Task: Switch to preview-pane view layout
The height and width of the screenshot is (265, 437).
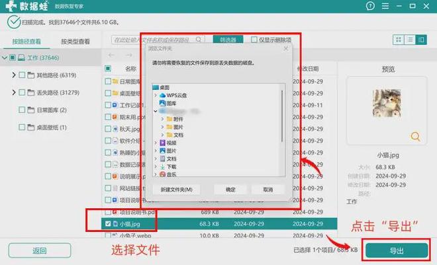Action: point(421,40)
